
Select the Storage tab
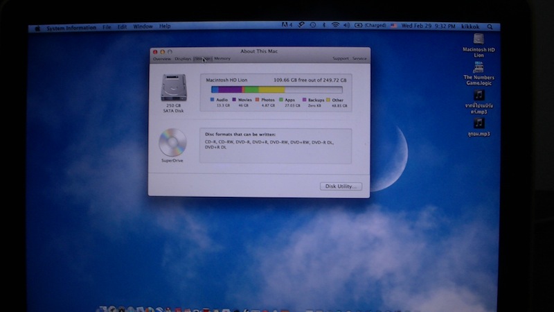pyautogui.click(x=202, y=59)
